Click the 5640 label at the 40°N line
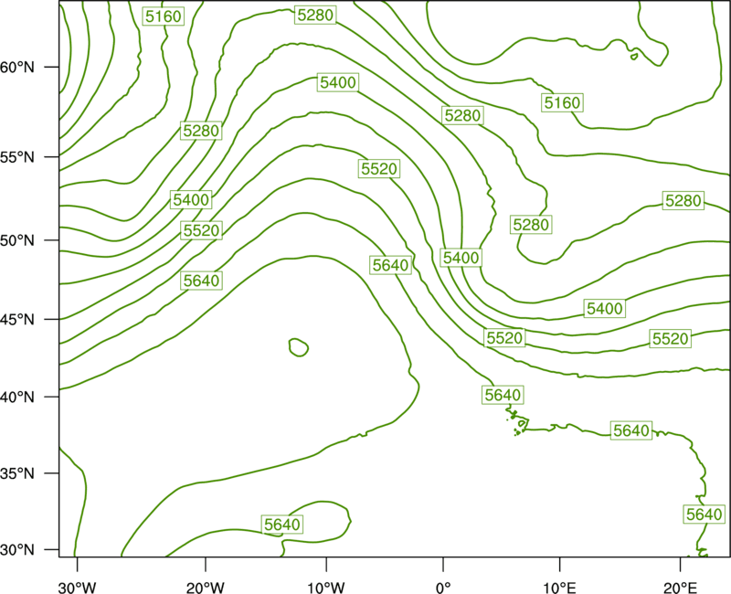The width and height of the screenshot is (731, 594). [x=503, y=395]
